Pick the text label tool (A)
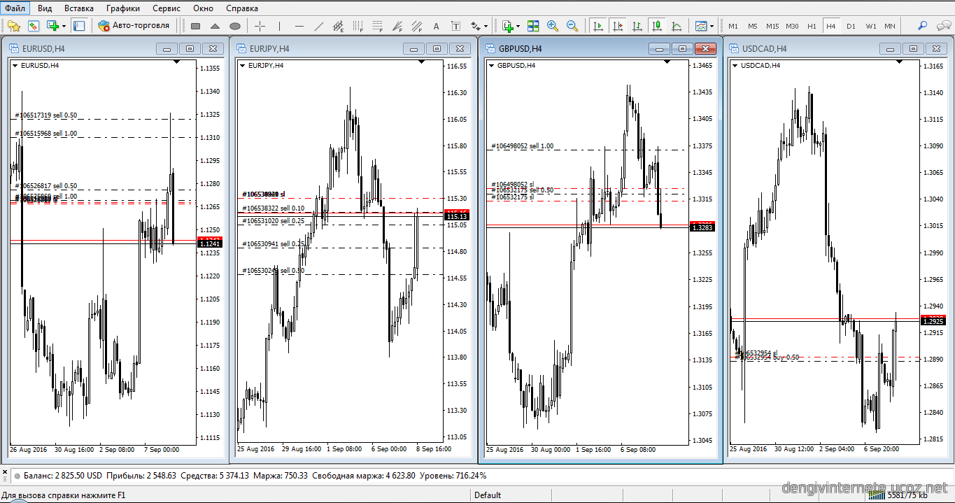This screenshot has width=955, height=503. point(437,26)
